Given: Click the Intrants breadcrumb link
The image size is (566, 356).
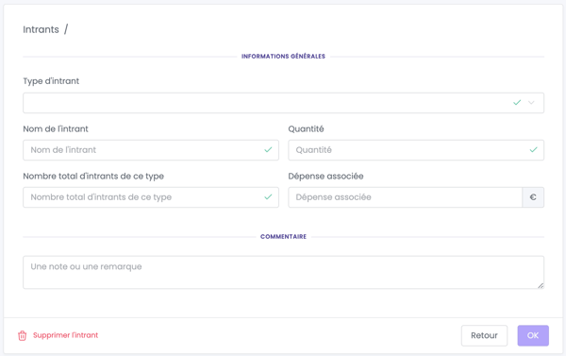Looking at the screenshot, I should [x=41, y=29].
